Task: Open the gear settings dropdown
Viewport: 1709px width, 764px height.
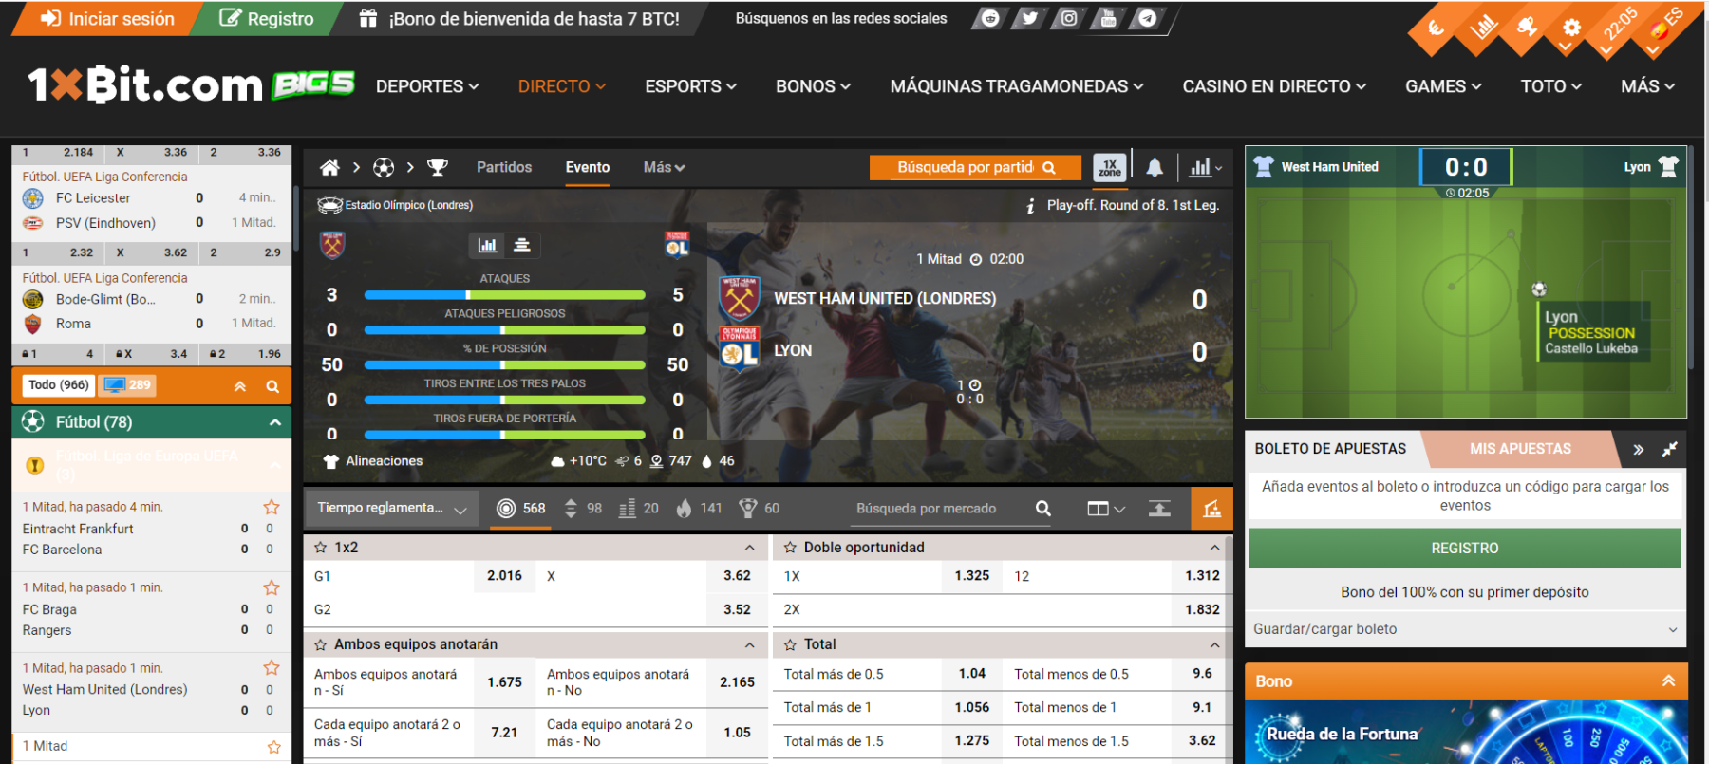Action: tap(1571, 28)
